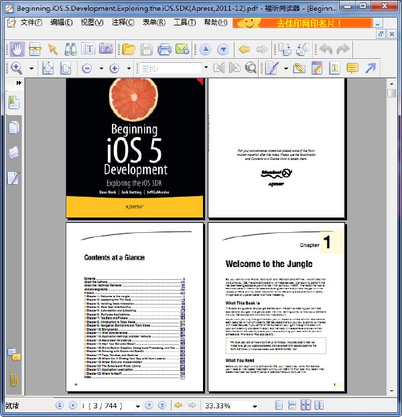Viewport: 402px width, 417px height.
Task: Activate the Typewriter text tool
Action: coord(88,49)
